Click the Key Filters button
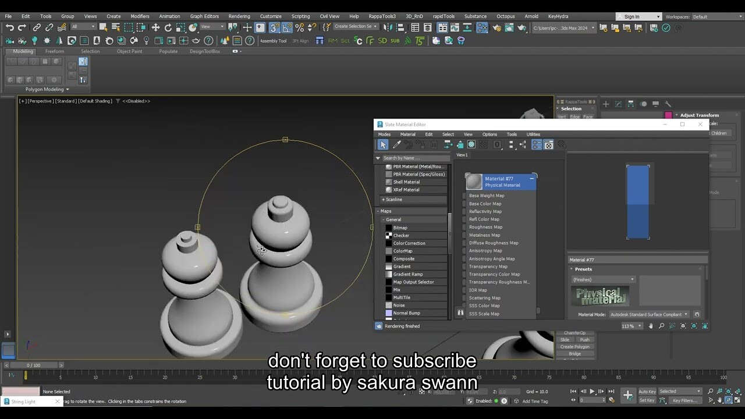Image resolution: width=745 pixels, height=419 pixels. click(684, 400)
